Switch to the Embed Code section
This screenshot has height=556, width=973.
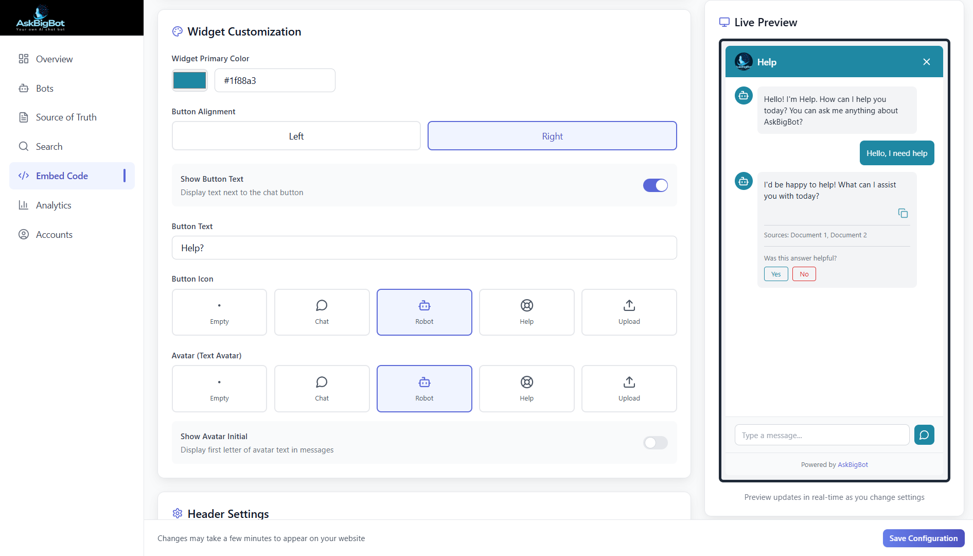coord(62,176)
